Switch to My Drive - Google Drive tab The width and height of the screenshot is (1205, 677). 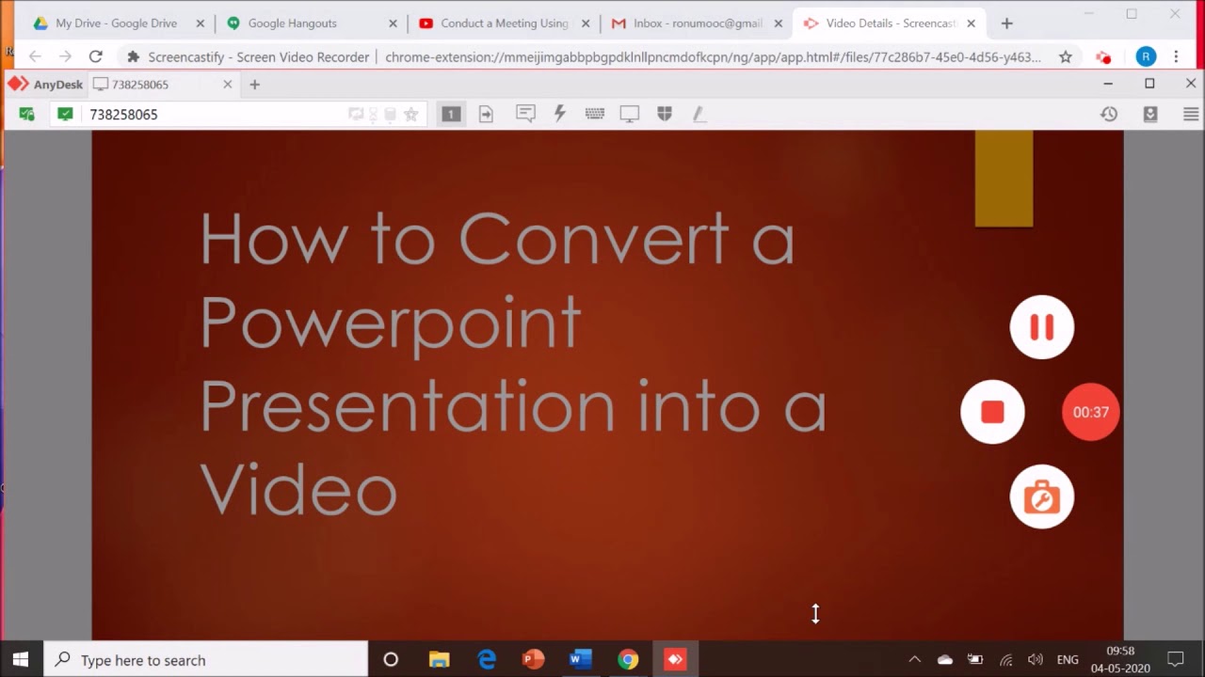[118, 24]
